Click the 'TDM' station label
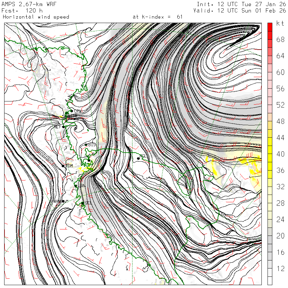Viewport: 288px width, 288px height. [69, 166]
